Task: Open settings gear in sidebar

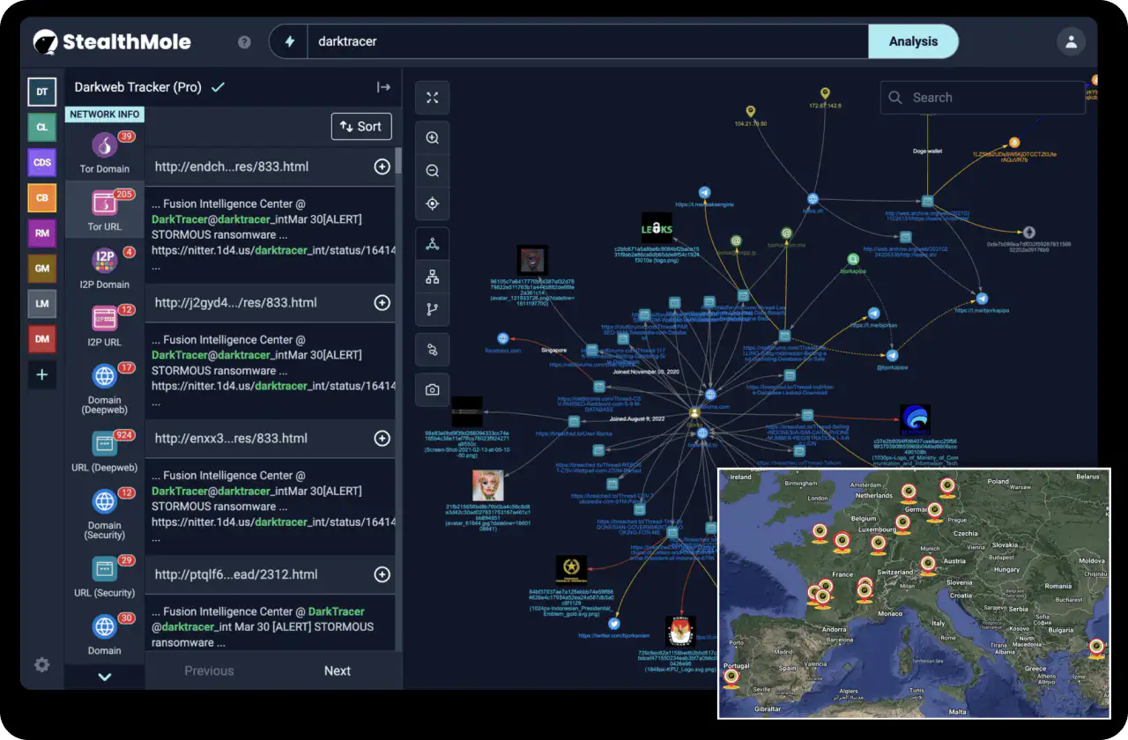Action: click(41, 665)
